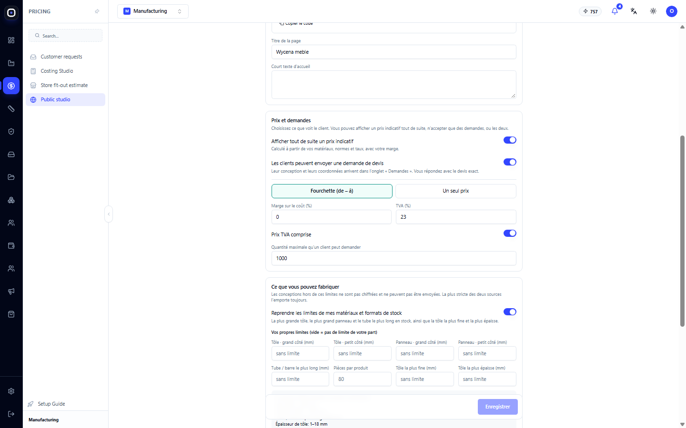
Task: Open the ruler measurement icon in sidebar
Action: coord(11,109)
